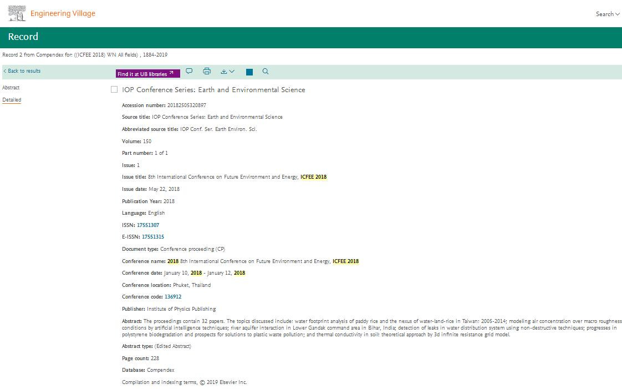The image size is (622, 389).
Task: Click the magnifier search icon in toolbar
Action: (x=266, y=72)
